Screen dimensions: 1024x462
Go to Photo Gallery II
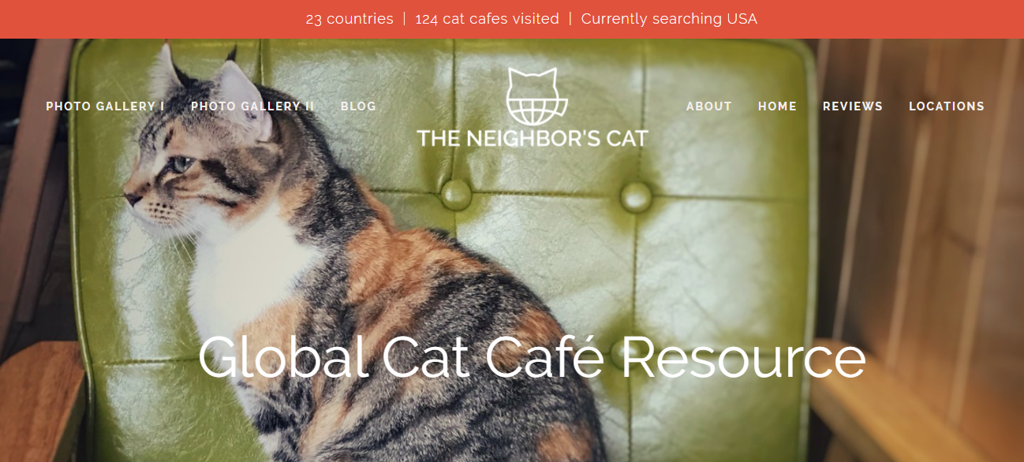252,106
